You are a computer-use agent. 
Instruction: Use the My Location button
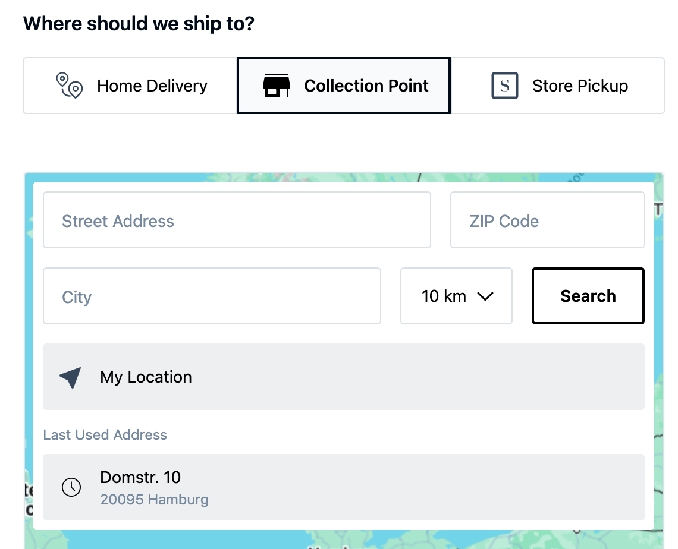pyautogui.click(x=344, y=377)
